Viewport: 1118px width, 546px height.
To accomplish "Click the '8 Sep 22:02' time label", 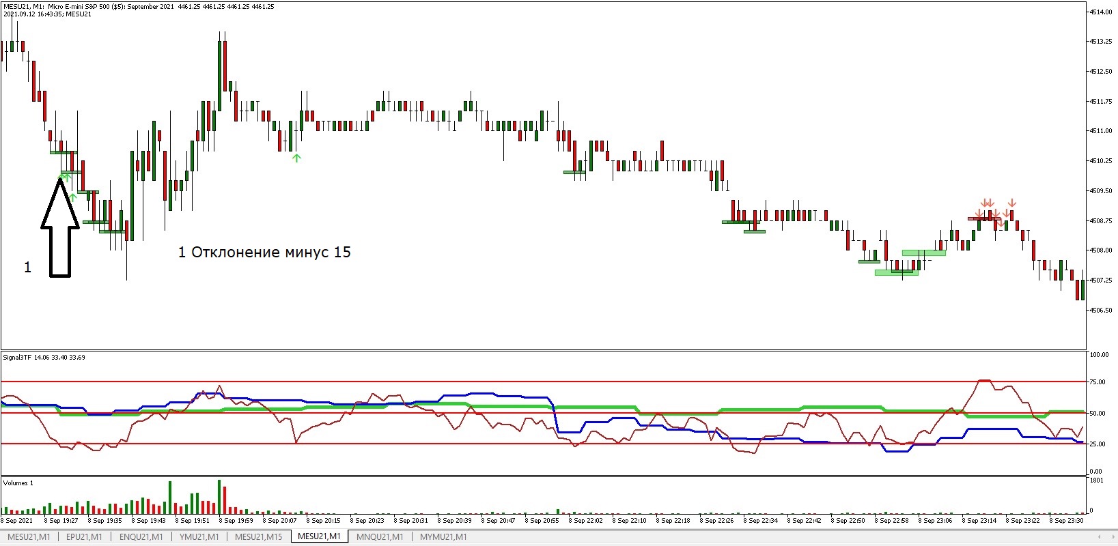I will 586,521.
